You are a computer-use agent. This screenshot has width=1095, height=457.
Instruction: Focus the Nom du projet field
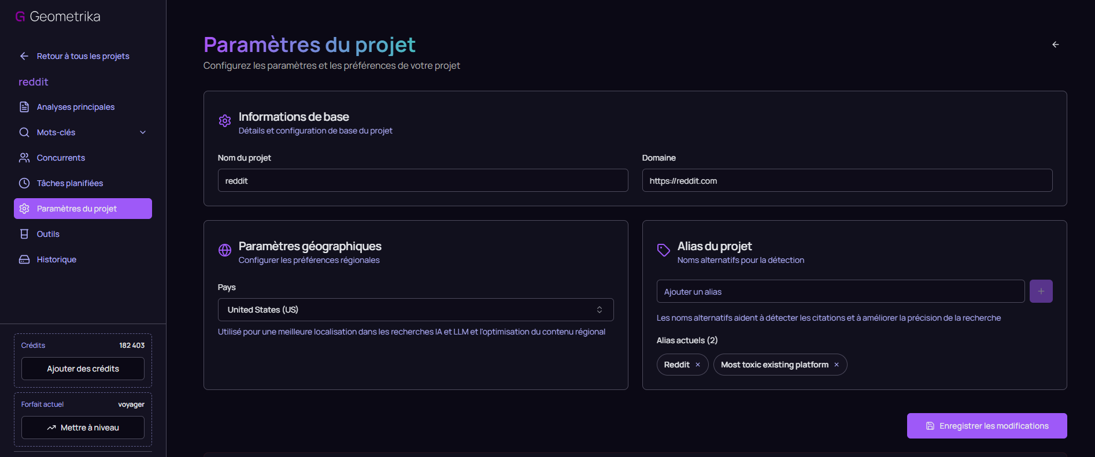[x=422, y=180]
